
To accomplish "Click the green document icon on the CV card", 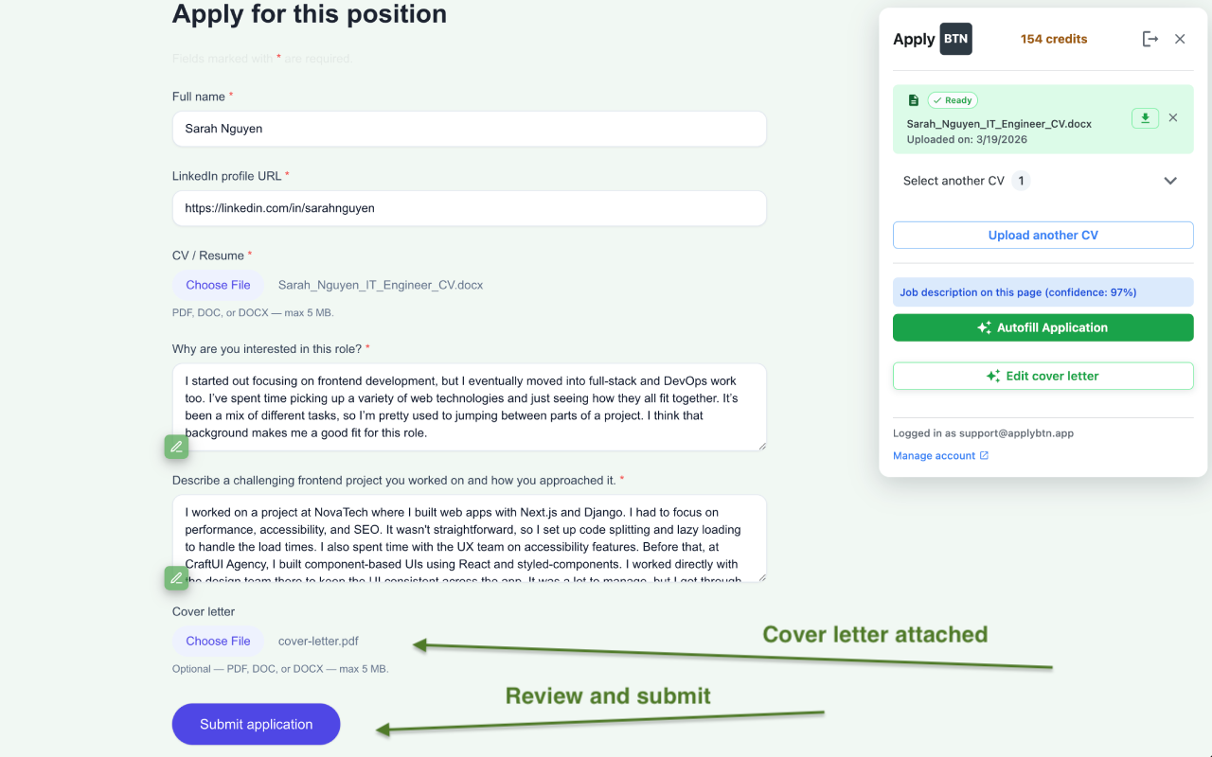I will tap(913, 99).
